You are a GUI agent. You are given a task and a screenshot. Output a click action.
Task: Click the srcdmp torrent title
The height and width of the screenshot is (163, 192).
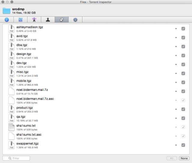[18, 9]
